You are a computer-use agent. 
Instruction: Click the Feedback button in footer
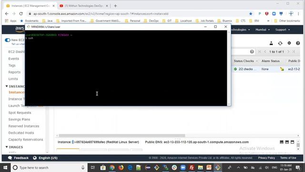[x=18, y=158]
